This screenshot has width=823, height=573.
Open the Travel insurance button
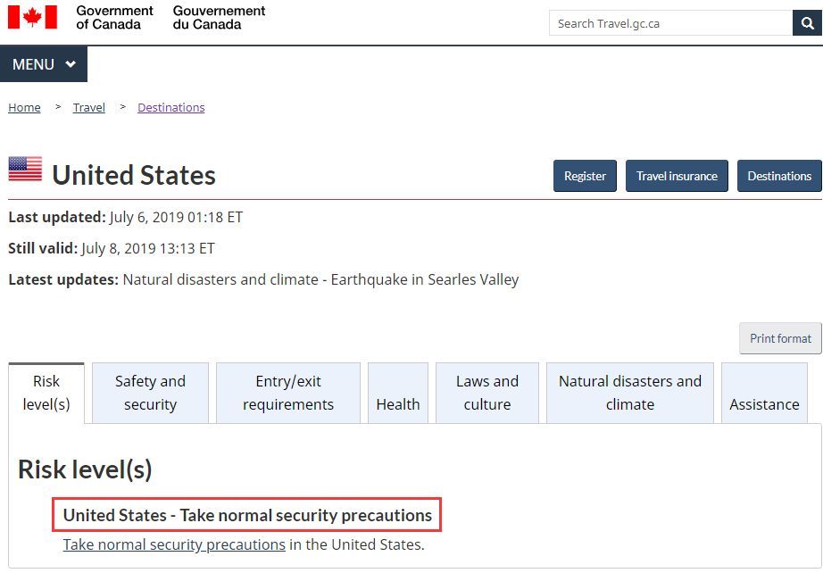pos(677,176)
